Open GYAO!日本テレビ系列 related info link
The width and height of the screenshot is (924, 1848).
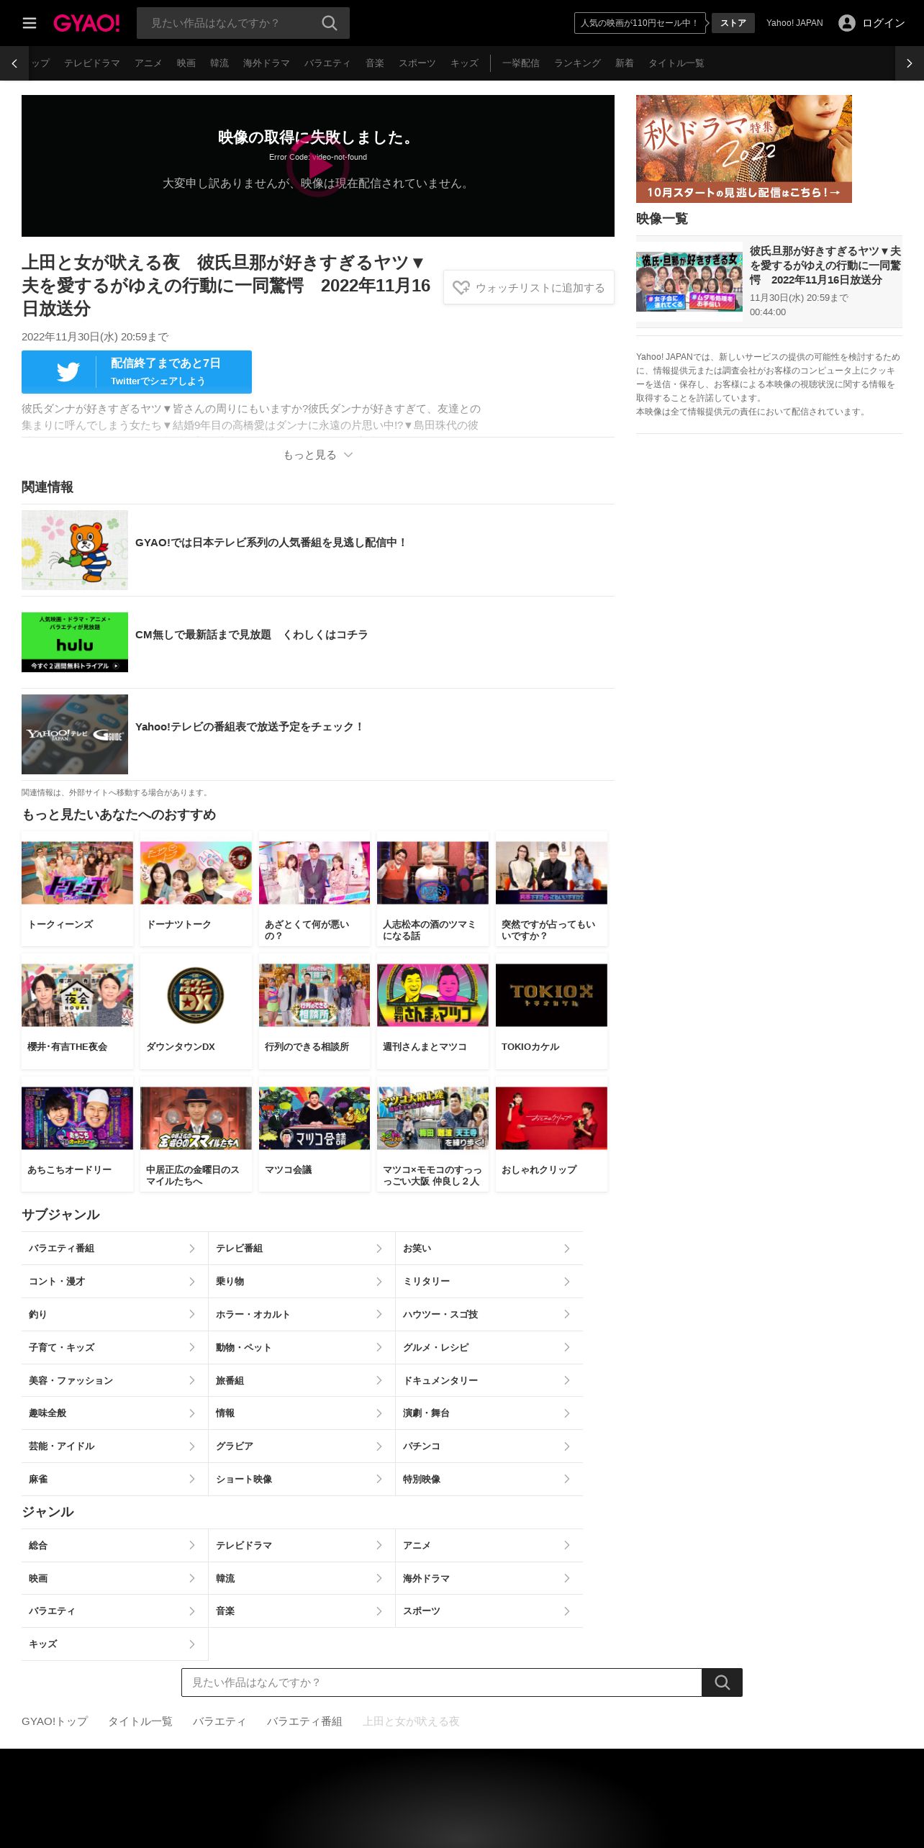pos(318,551)
